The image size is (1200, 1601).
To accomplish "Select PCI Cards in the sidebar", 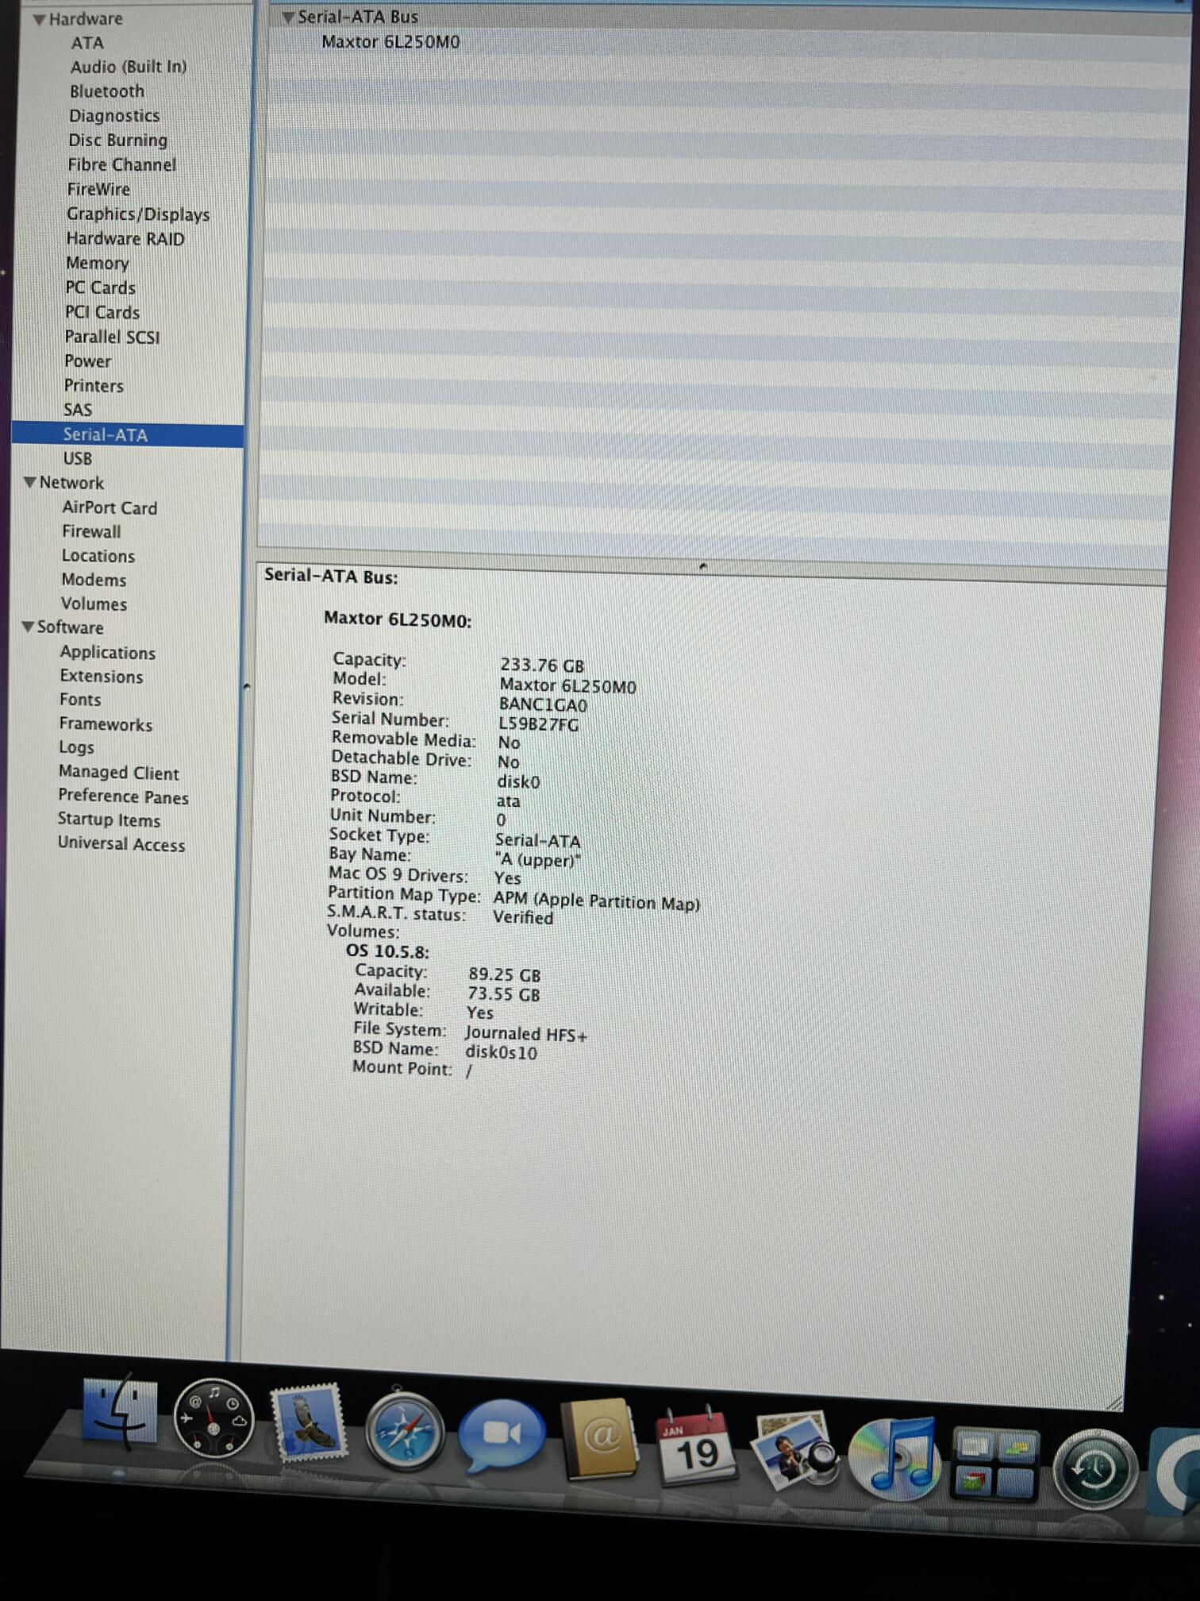I will tap(102, 312).
